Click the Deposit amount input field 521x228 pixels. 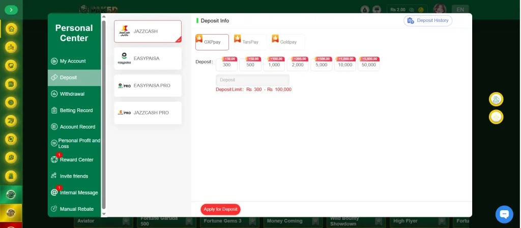click(252, 80)
